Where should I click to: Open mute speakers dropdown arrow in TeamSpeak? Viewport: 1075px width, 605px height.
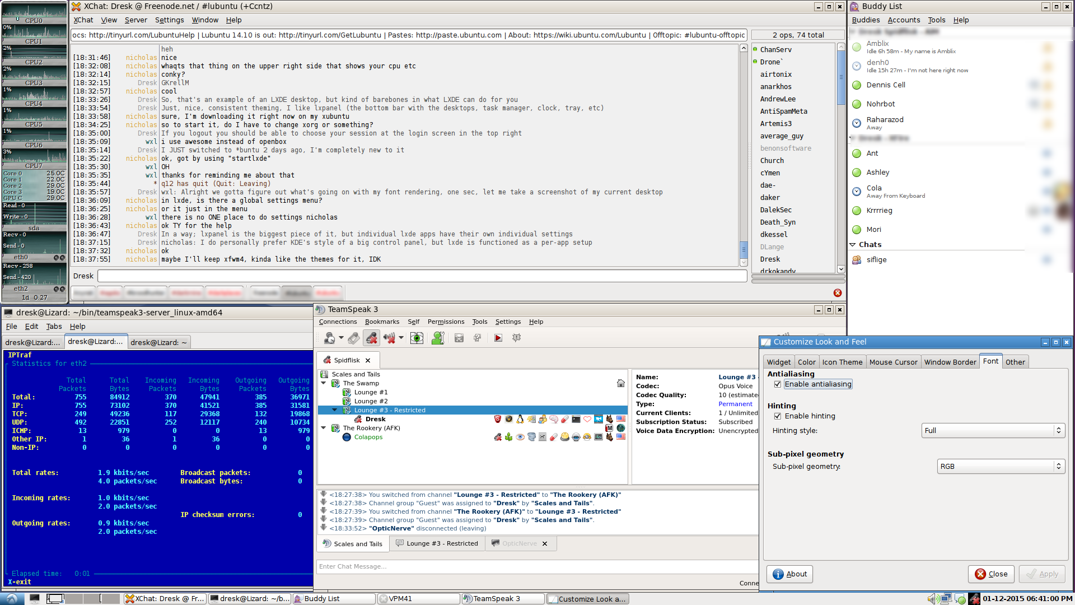401,338
